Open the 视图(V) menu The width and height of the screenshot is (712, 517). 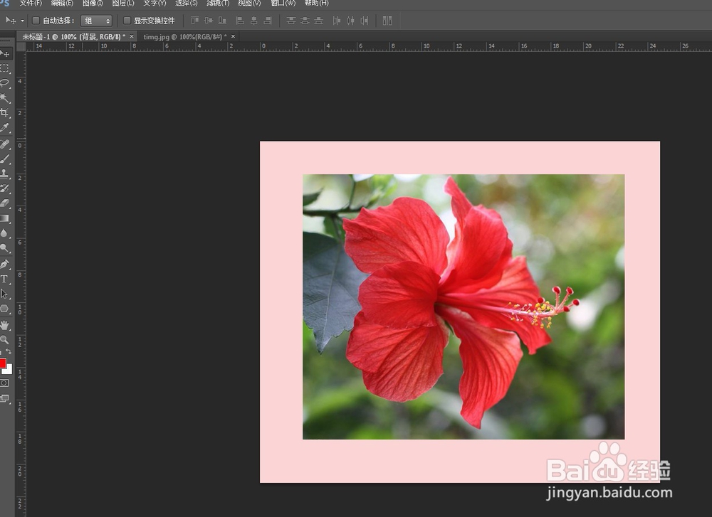250,3
